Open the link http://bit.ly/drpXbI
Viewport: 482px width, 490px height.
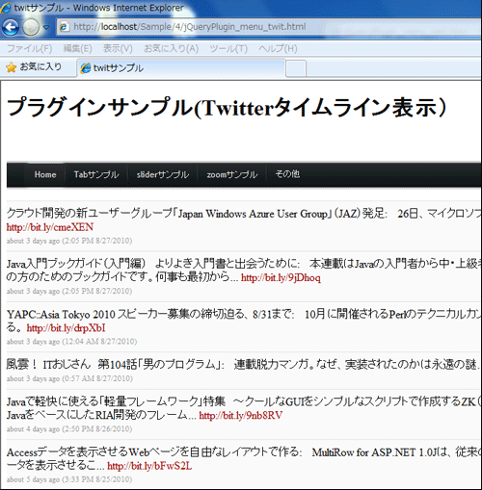pos(66,328)
